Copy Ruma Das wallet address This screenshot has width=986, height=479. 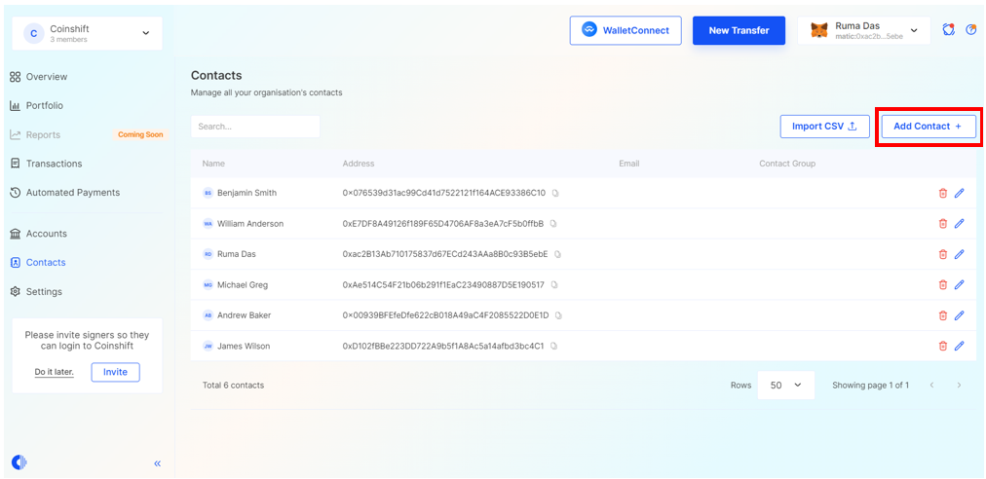click(557, 254)
